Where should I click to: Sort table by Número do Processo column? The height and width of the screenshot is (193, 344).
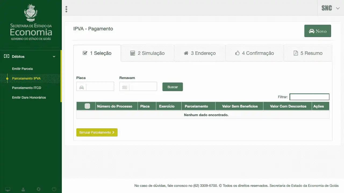pos(114,106)
